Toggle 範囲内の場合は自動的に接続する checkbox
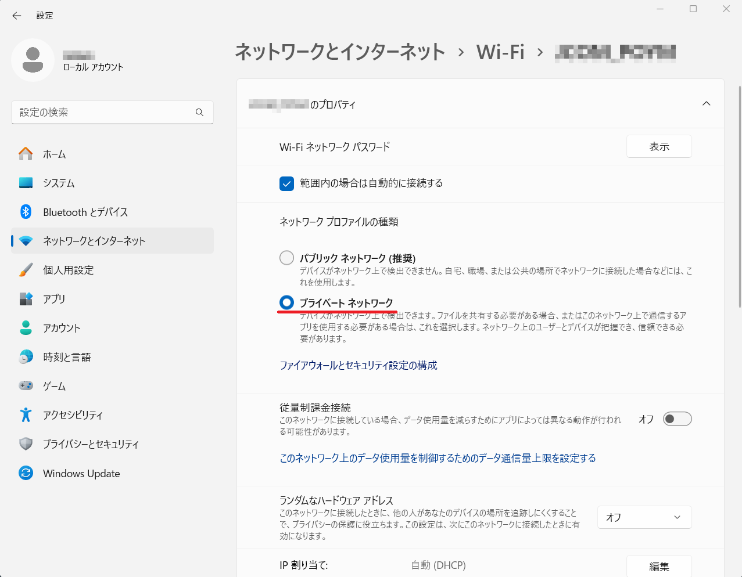Screen dimensions: 742x577 click(286, 183)
